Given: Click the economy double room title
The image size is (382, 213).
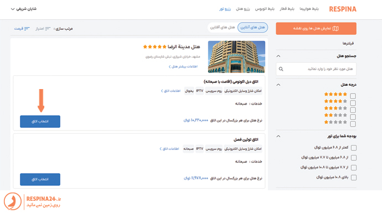Looking at the screenshot, I should coord(231,81).
